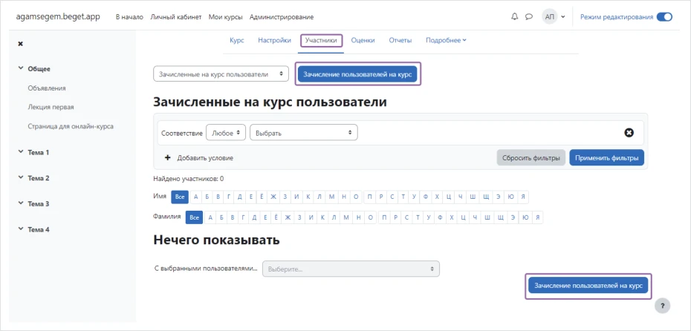691x331 pixels.
Task: Go to В начало in top navigation
Action: [129, 17]
